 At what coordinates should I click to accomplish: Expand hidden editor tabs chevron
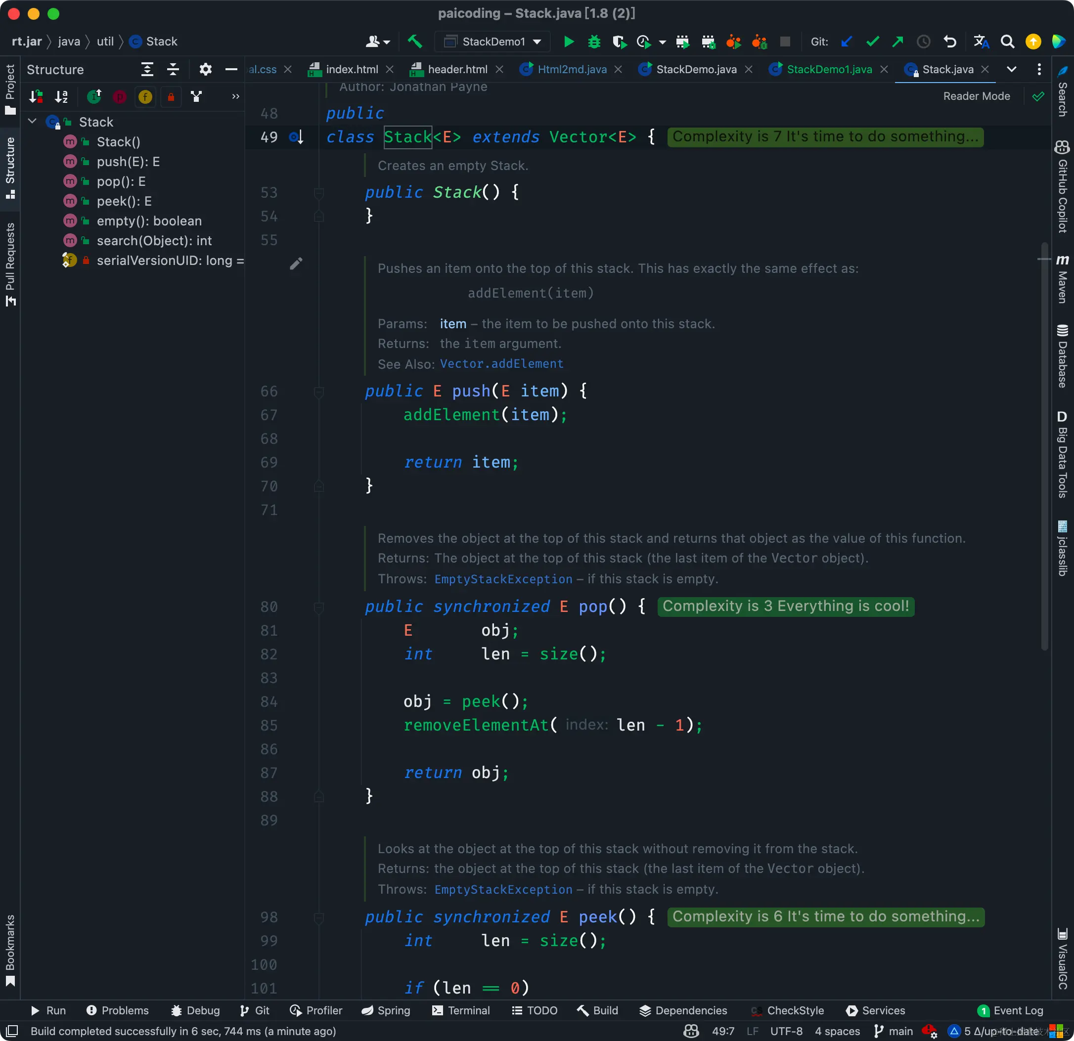coord(1012,69)
